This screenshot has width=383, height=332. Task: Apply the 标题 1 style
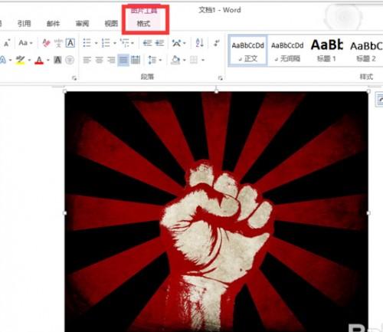point(326,51)
